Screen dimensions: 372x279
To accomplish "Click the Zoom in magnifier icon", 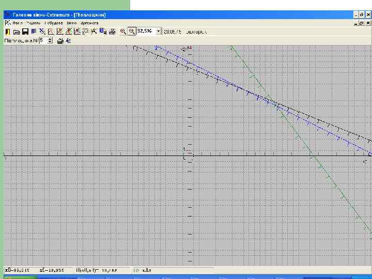I will click(x=123, y=32).
